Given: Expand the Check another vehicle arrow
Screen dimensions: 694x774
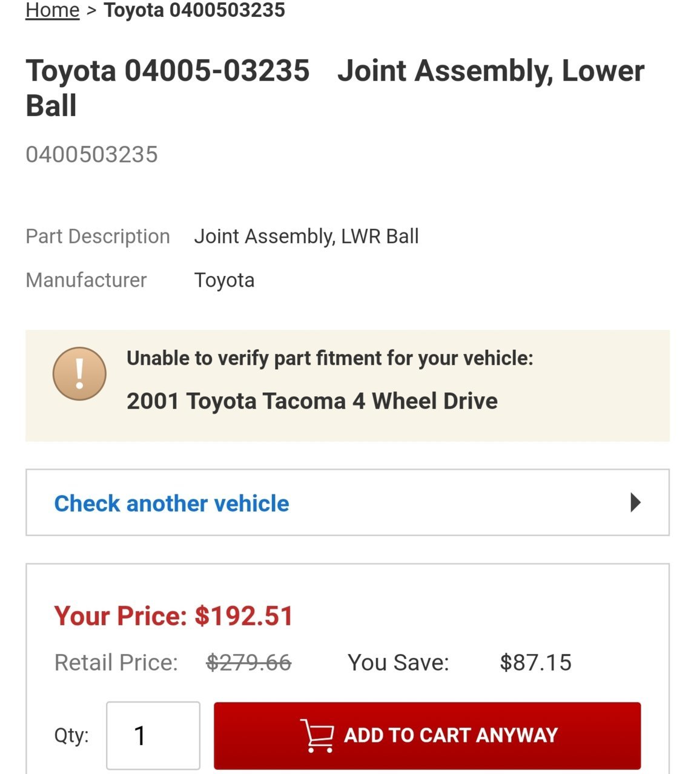Looking at the screenshot, I should tap(635, 502).
